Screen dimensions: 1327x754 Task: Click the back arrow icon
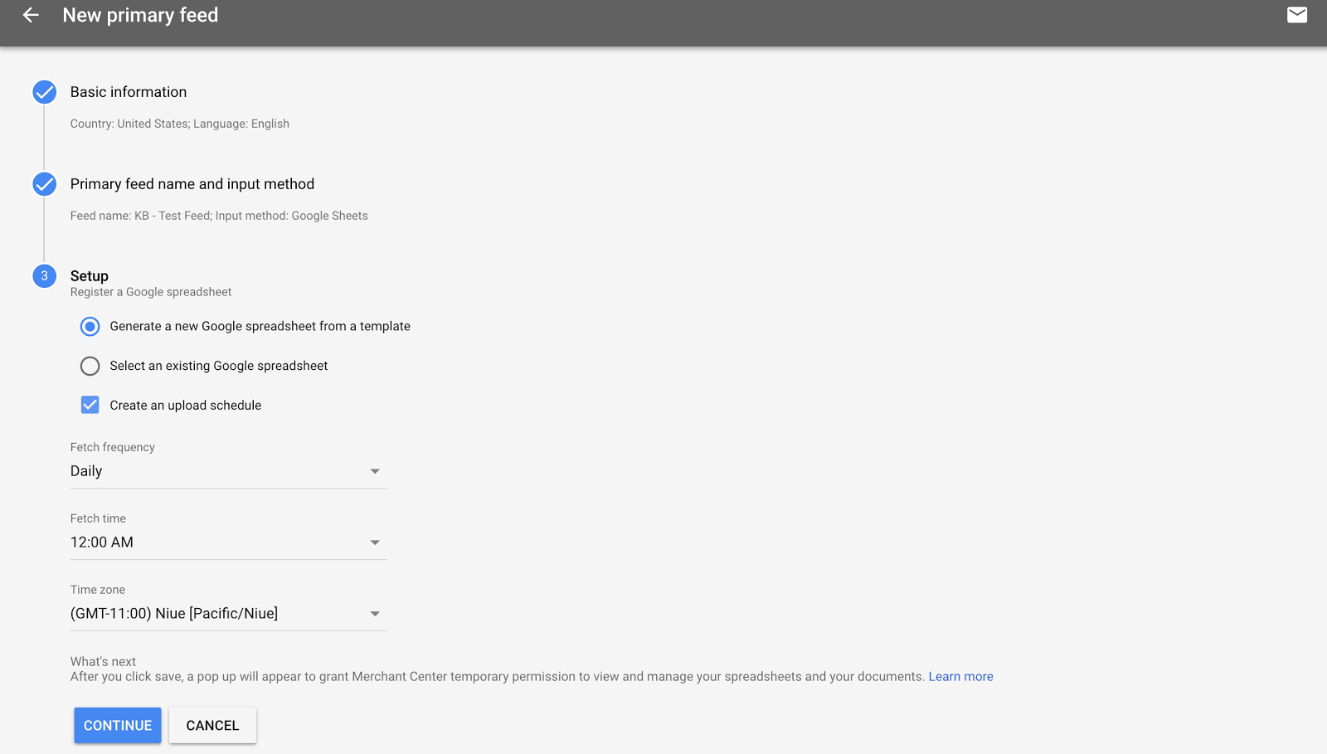pos(31,15)
